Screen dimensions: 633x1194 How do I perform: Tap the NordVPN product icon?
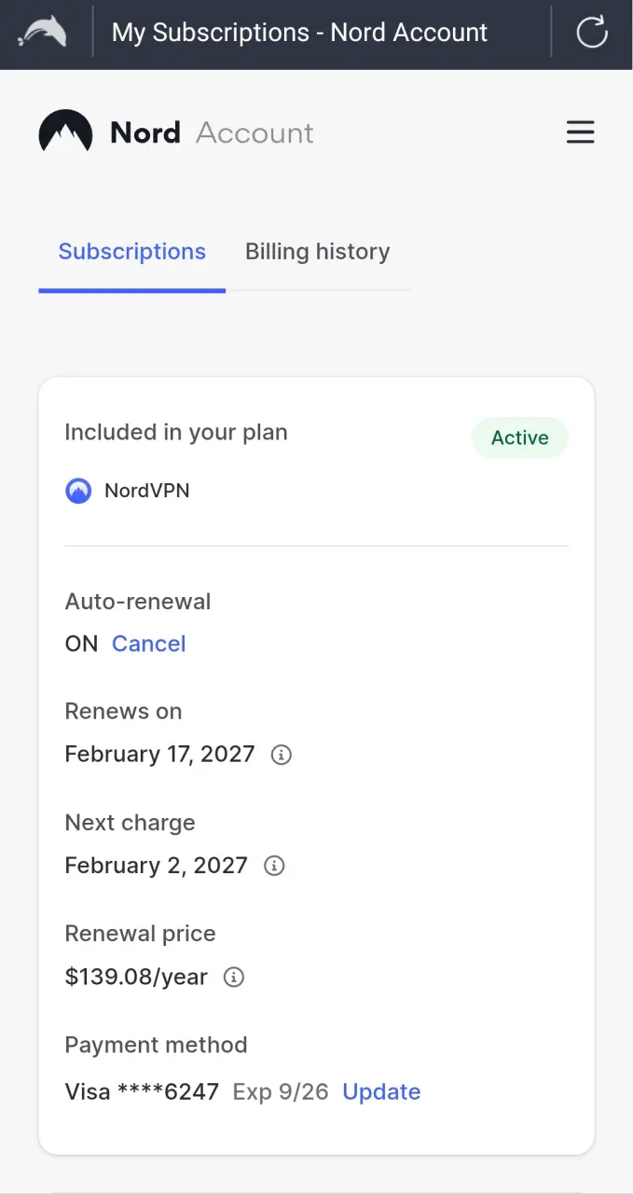click(x=78, y=491)
